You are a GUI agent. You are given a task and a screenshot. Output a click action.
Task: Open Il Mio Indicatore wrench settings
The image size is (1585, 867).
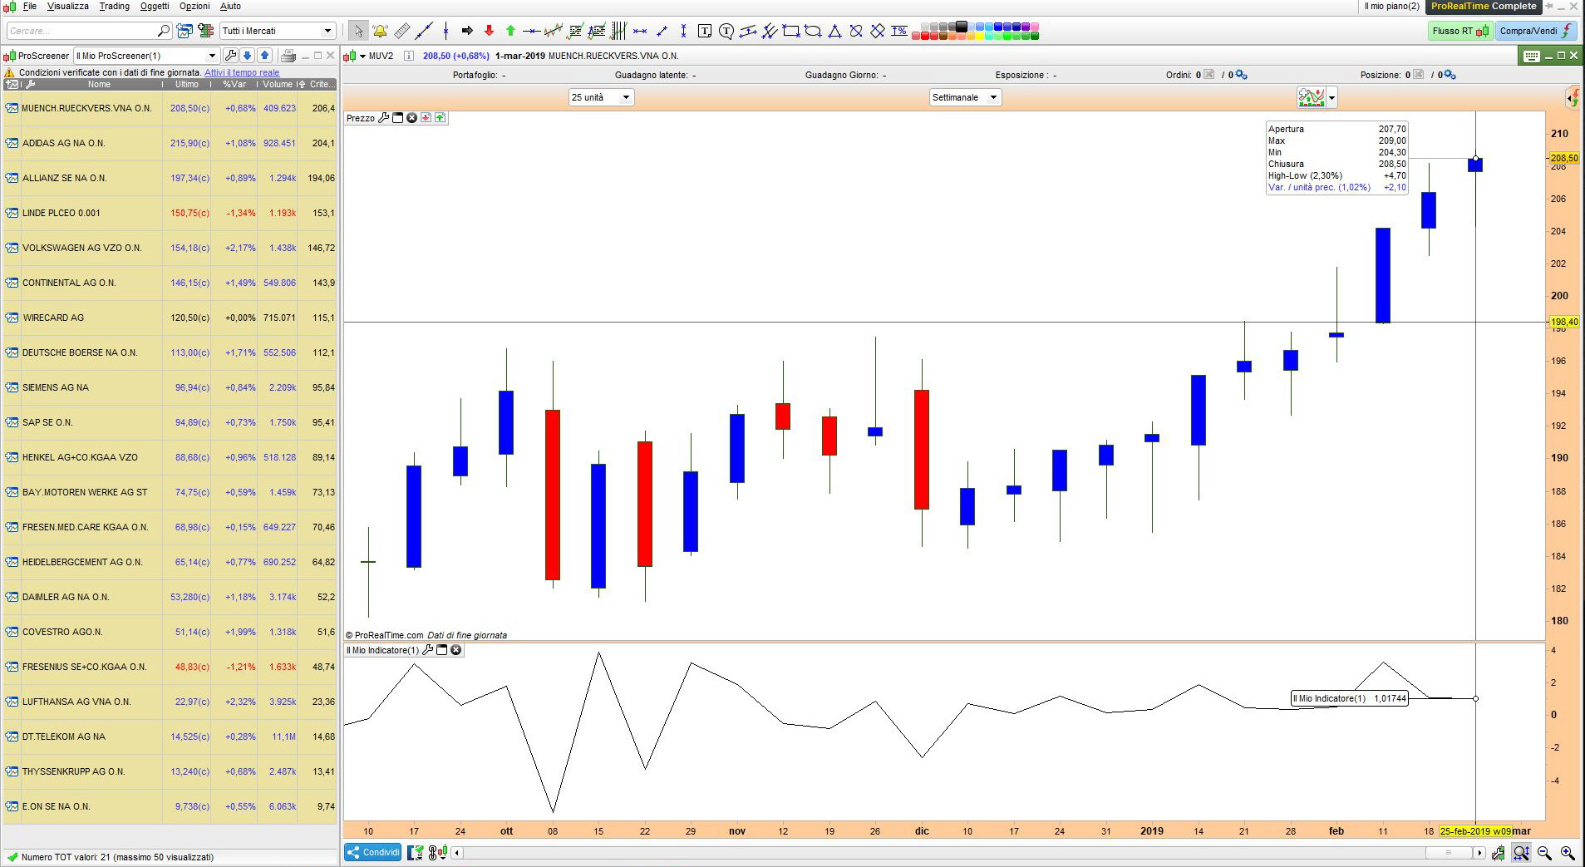pyautogui.click(x=428, y=650)
